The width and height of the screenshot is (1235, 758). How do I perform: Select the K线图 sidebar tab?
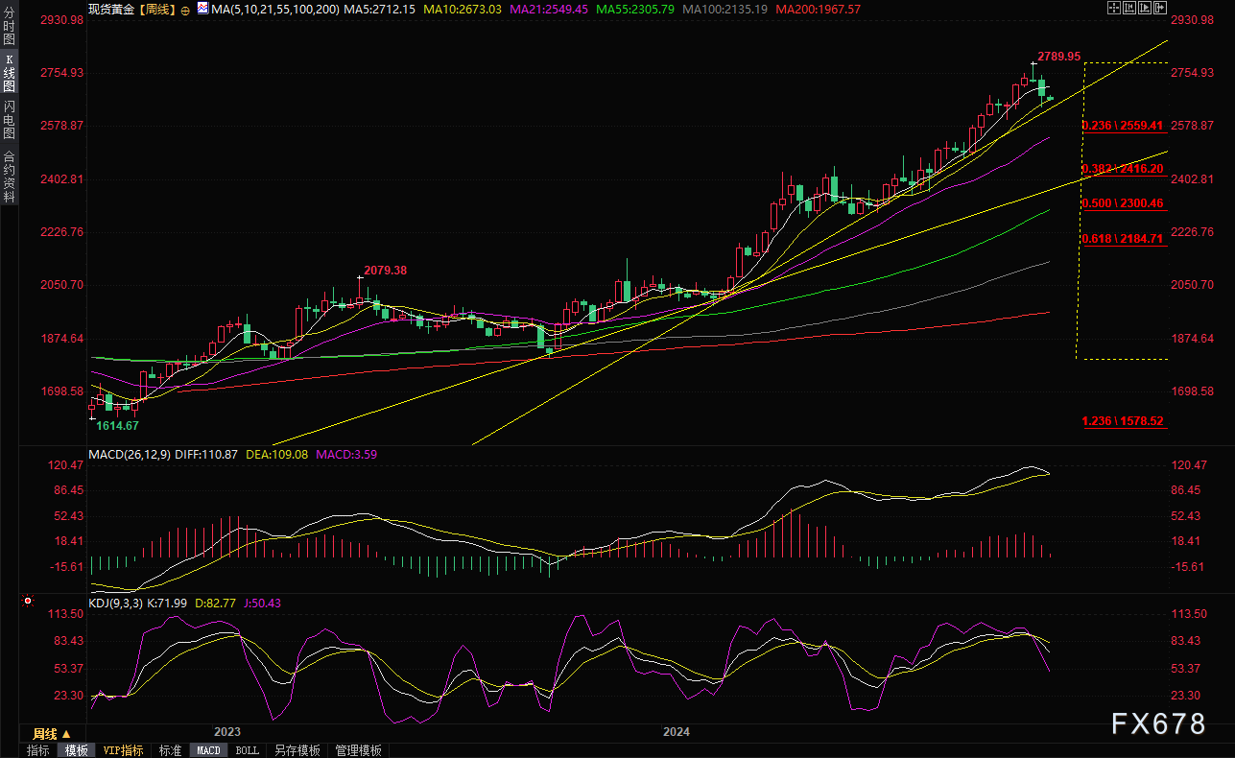click(x=9, y=73)
